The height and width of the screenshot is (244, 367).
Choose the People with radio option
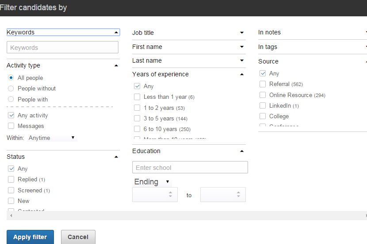pos(11,99)
